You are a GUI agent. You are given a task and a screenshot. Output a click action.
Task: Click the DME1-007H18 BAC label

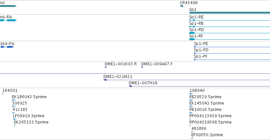(143, 83)
